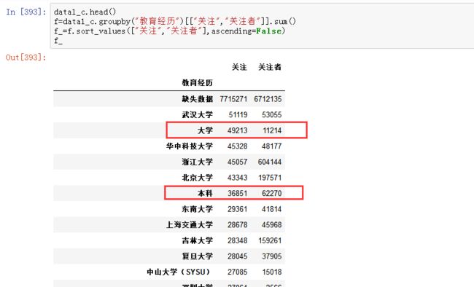Click the sort_values code line
Image resolution: width=474 pixels, height=287 pixels.
[169, 31]
